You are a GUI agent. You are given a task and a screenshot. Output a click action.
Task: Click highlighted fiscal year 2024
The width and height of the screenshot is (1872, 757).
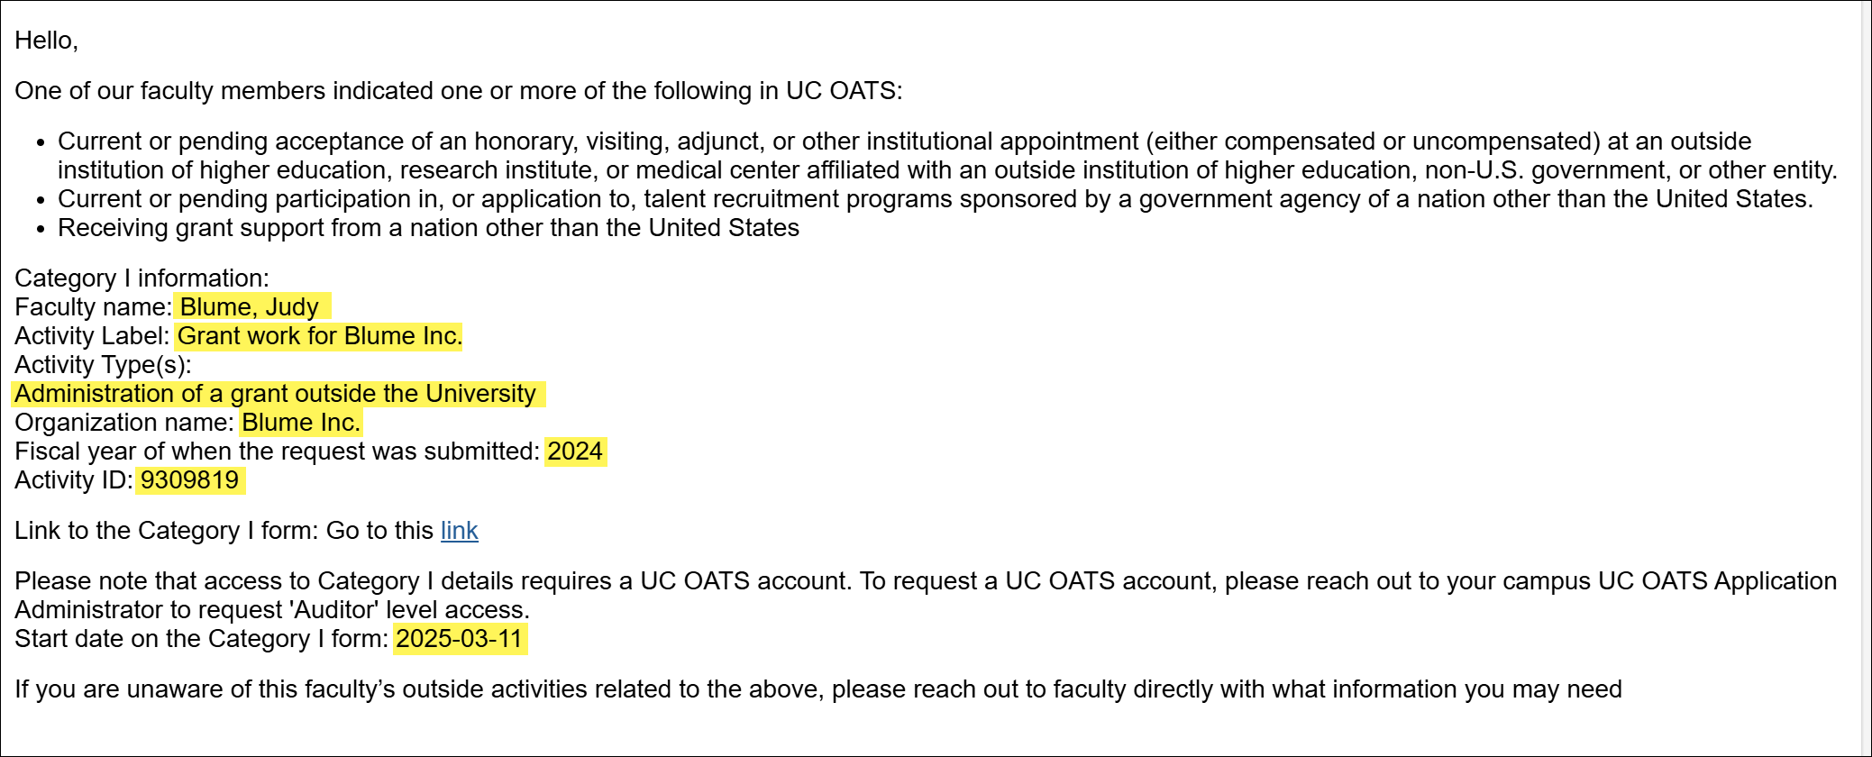pyautogui.click(x=574, y=451)
